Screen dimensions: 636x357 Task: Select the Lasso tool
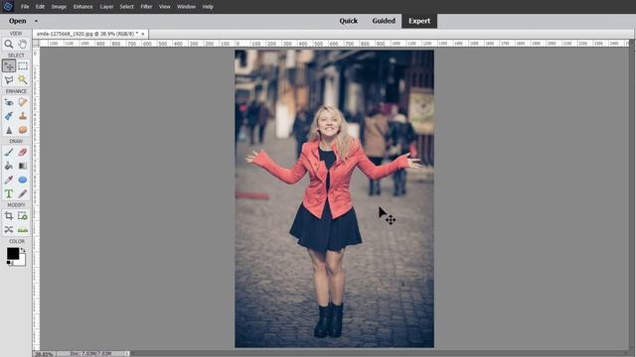(9, 79)
